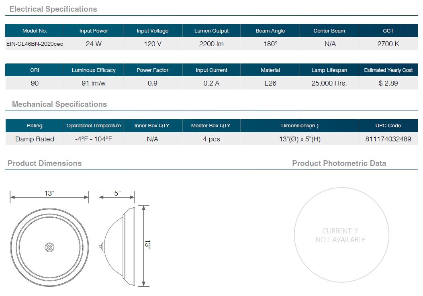The image size is (423, 296).
Task: Click the Operational Temperature header
Action: (94, 126)
